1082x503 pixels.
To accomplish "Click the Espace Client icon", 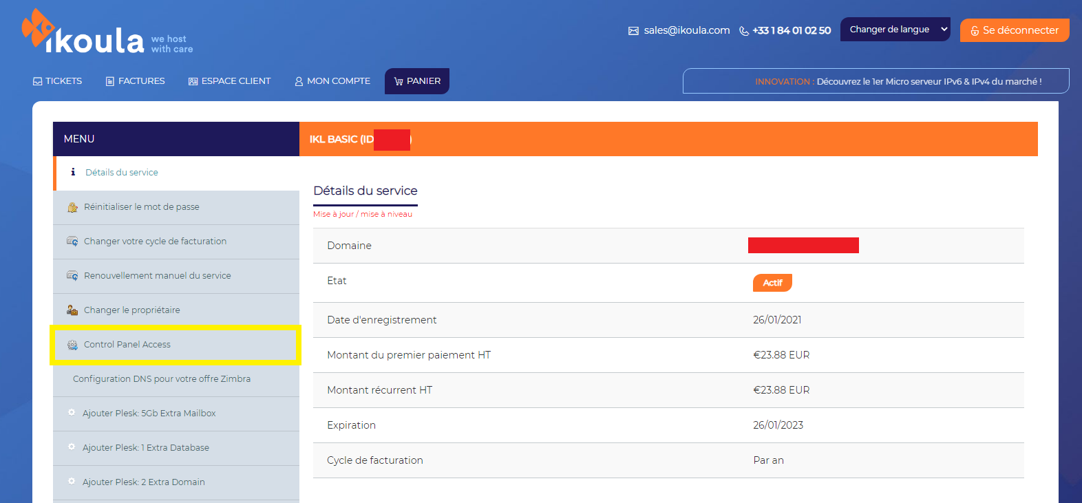I will 193,81.
